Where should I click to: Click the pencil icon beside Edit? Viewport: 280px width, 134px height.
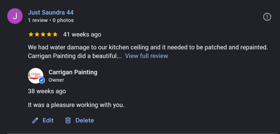(x=35, y=120)
